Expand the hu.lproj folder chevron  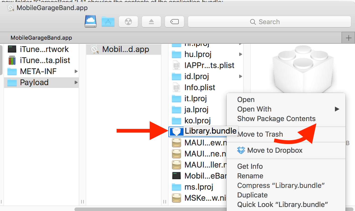pyautogui.click(x=240, y=54)
